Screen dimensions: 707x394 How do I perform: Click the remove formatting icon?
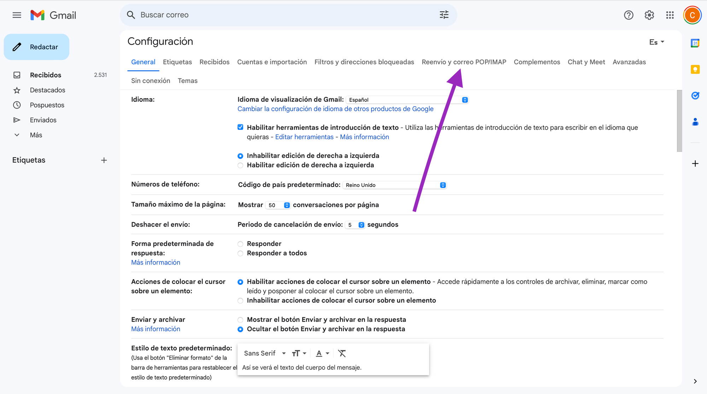point(342,353)
